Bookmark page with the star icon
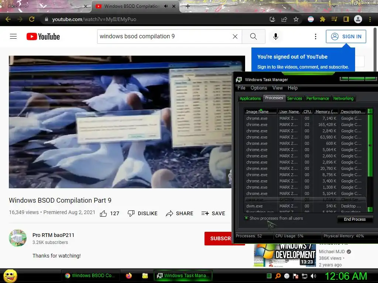 pyautogui.click(x=296, y=19)
